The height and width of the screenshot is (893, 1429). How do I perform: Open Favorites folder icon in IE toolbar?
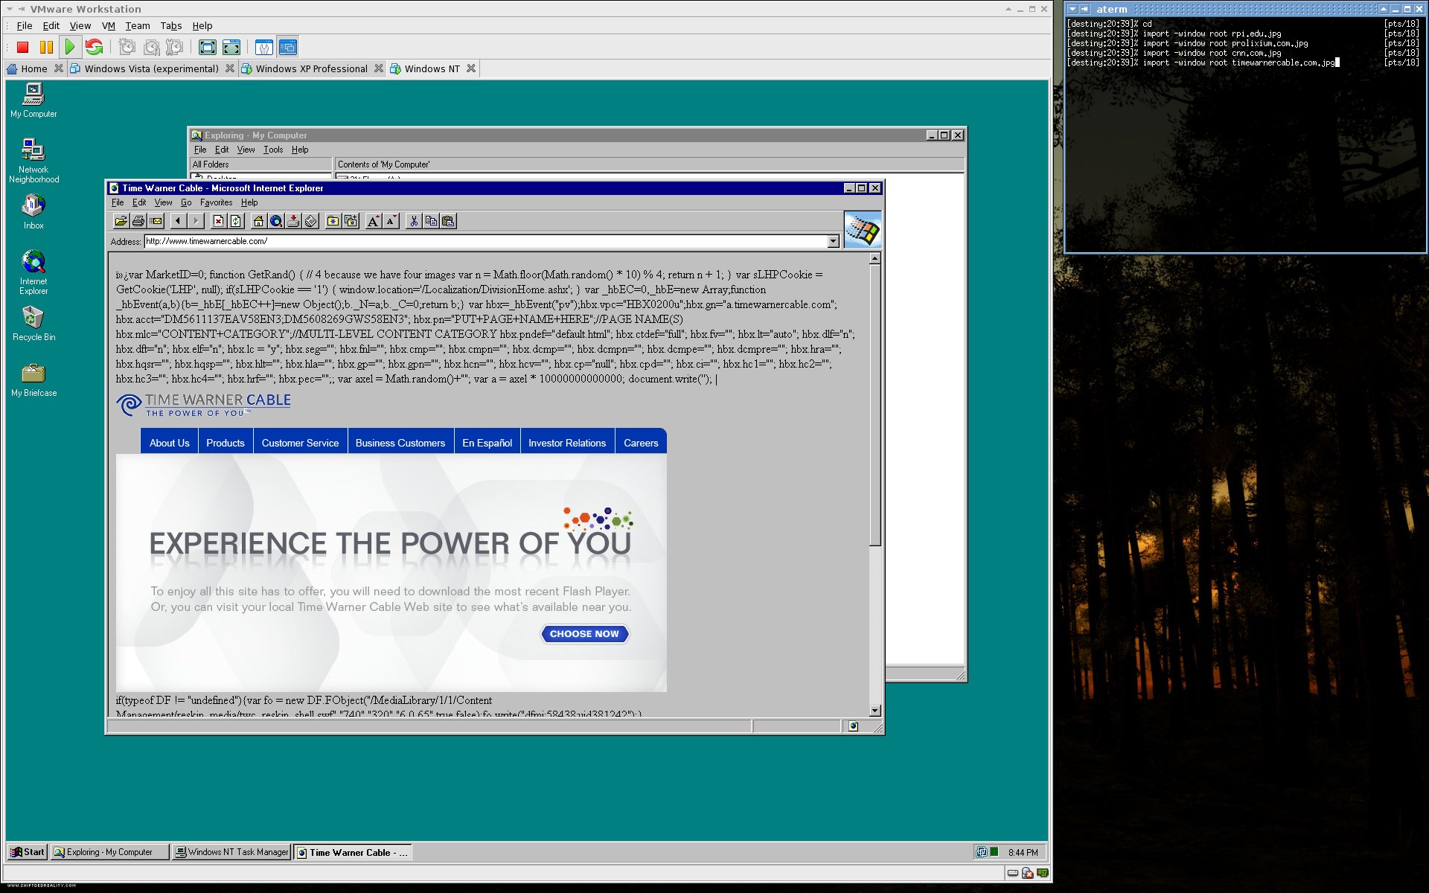pos(333,221)
